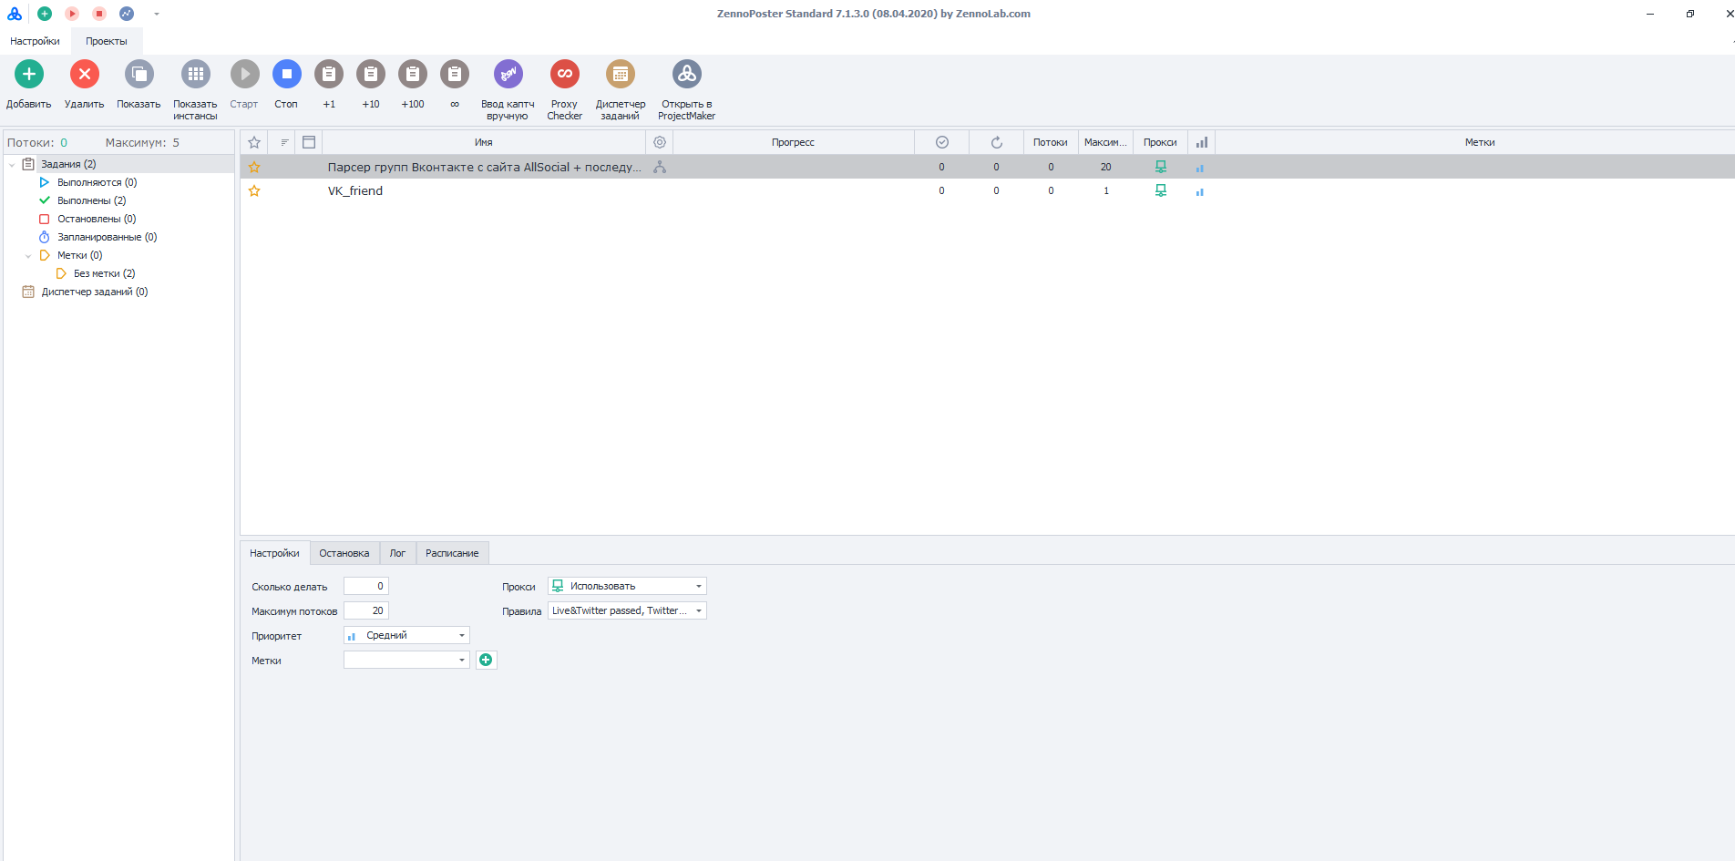
Task: Click the refresh-arrow column header
Action: pyautogui.click(x=997, y=142)
